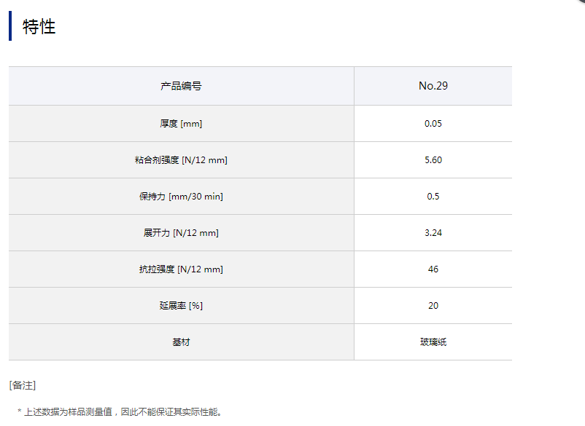585x426 pixels.
Task: Click the 展开力 [N/12 mm] label
Action: pyautogui.click(x=181, y=233)
